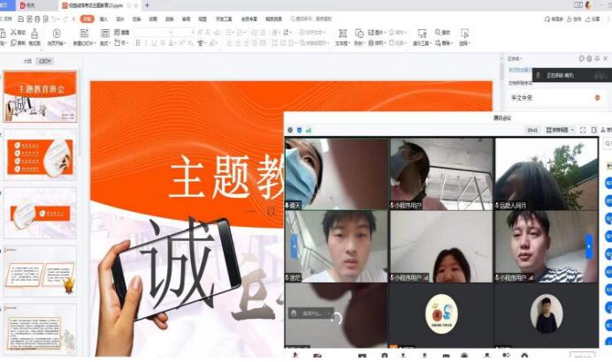612x362 pixels.
Task: Select the second slide thumbnail with orange list
Action: click(x=40, y=155)
